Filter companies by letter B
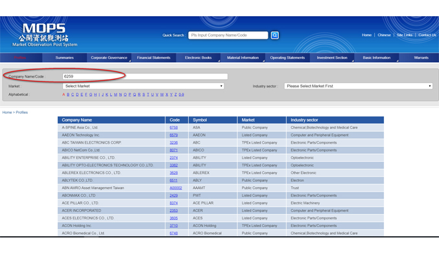 tap(68, 94)
